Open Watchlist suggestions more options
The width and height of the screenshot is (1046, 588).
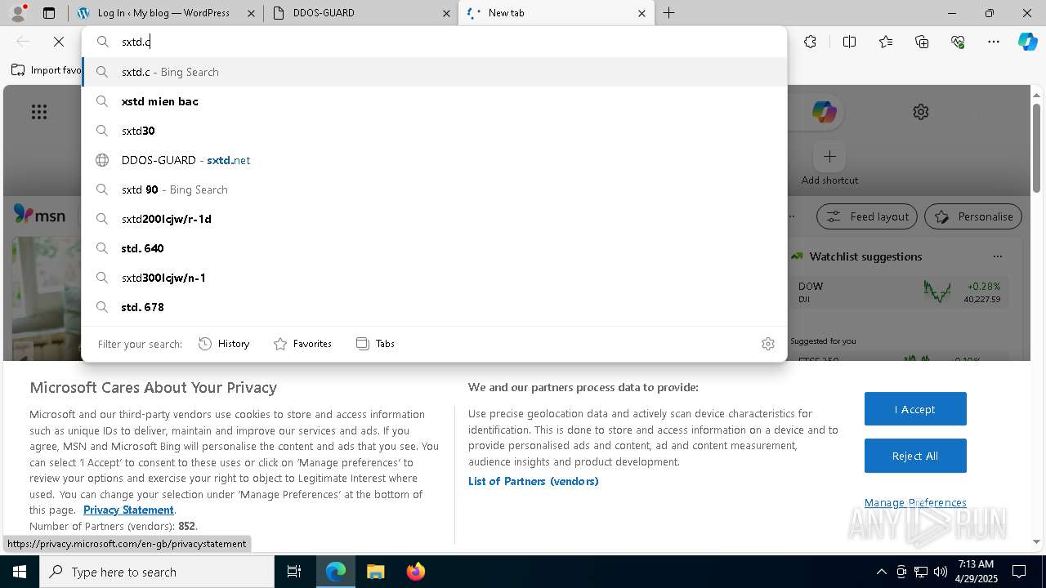pyautogui.click(x=998, y=256)
